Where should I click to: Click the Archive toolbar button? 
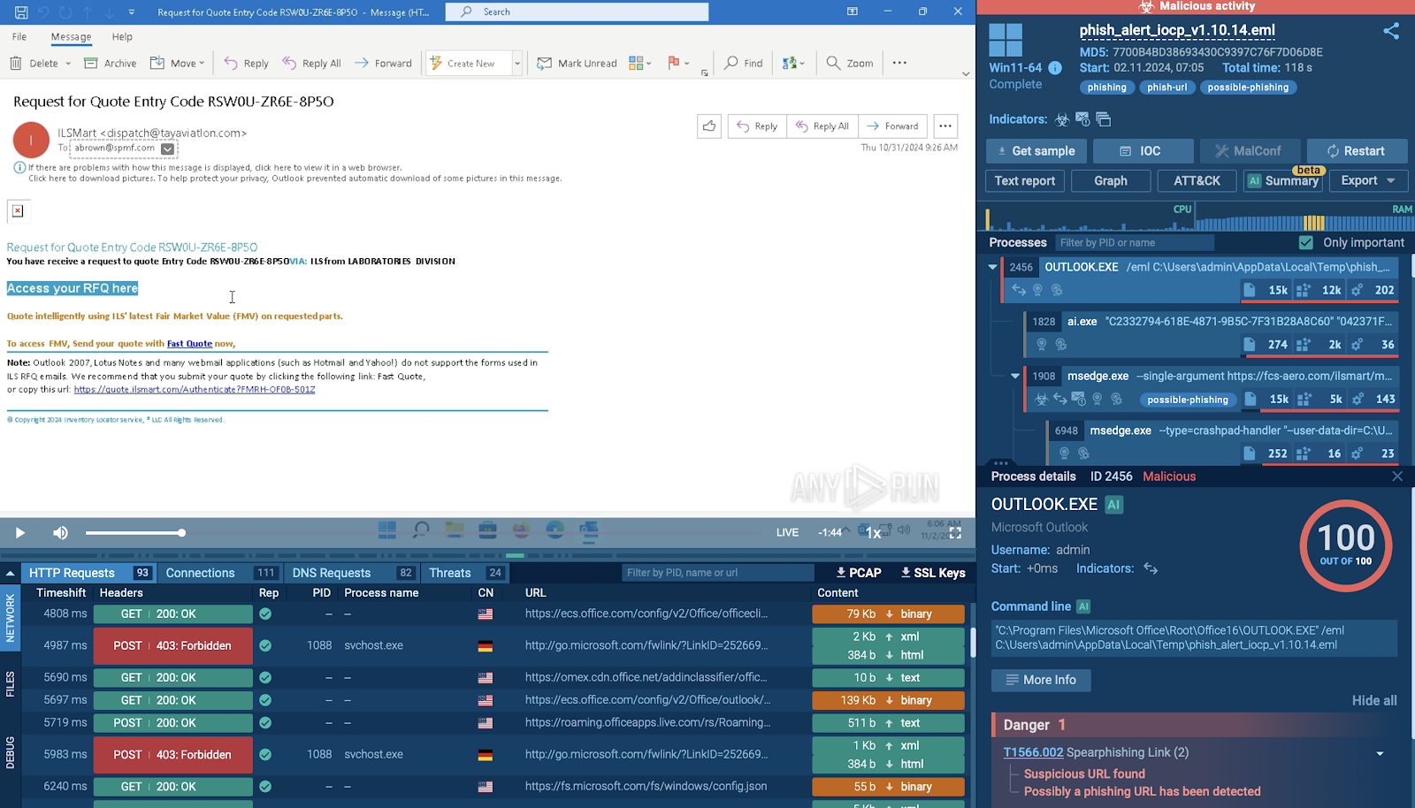tap(110, 63)
